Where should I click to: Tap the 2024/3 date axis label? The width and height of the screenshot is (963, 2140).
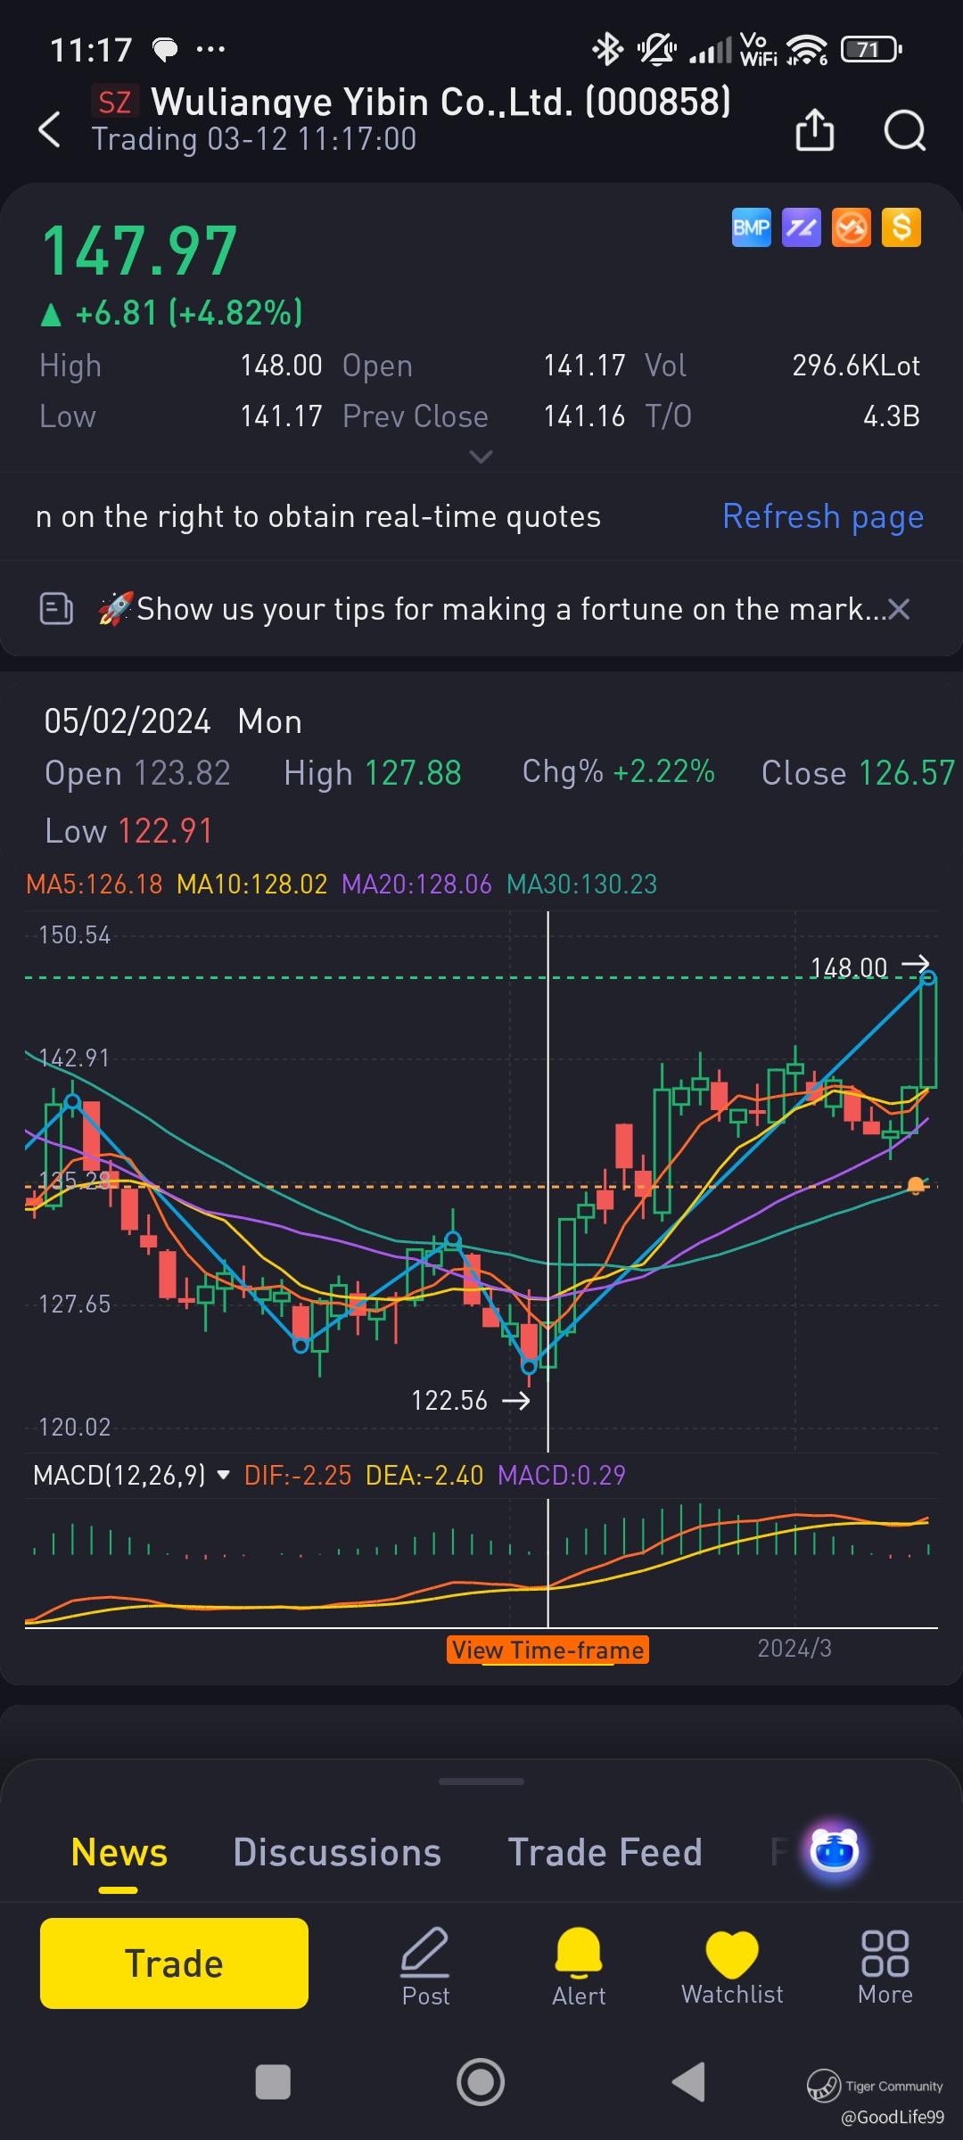click(794, 1648)
